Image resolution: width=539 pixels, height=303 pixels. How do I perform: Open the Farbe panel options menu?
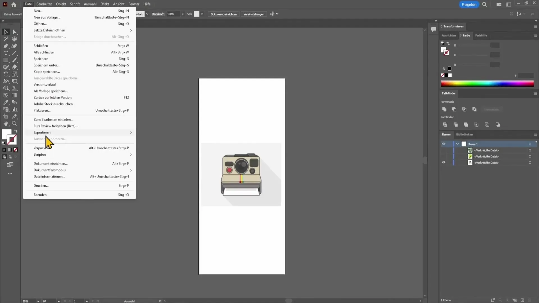tap(535, 36)
